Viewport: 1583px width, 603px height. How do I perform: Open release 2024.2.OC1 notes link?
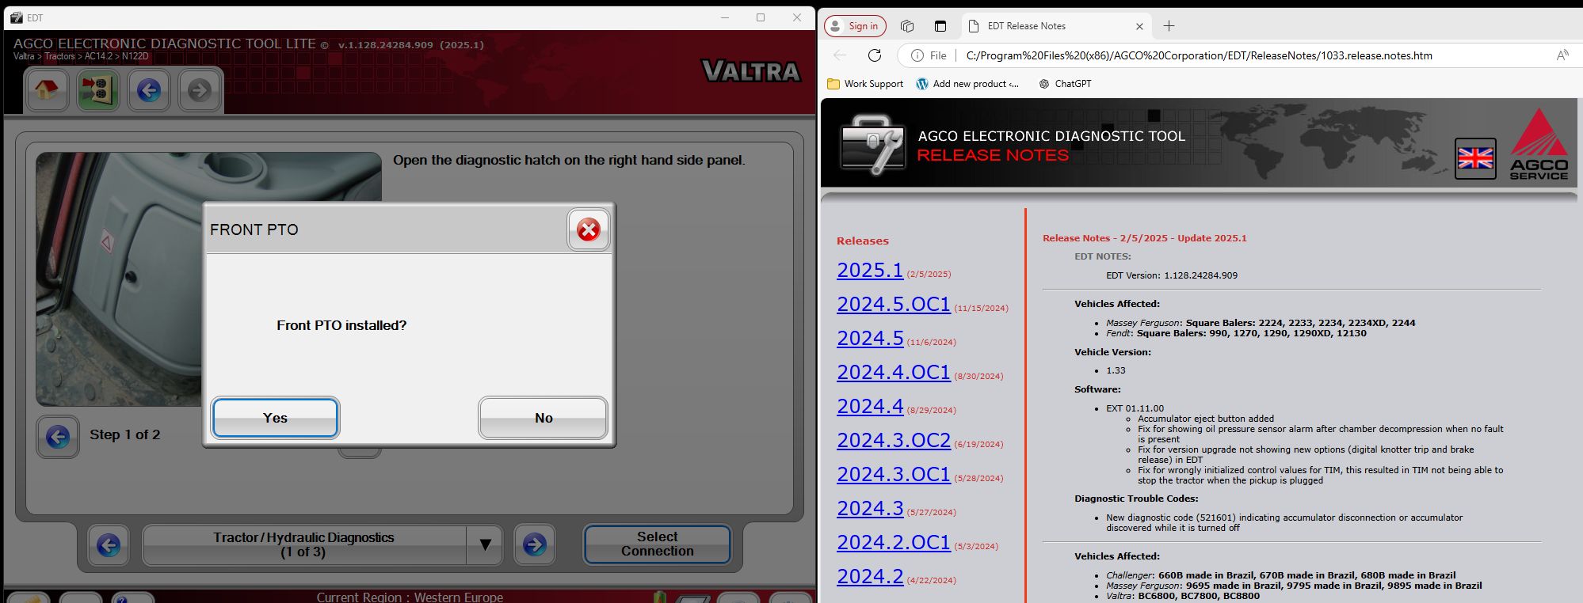point(894,543)
